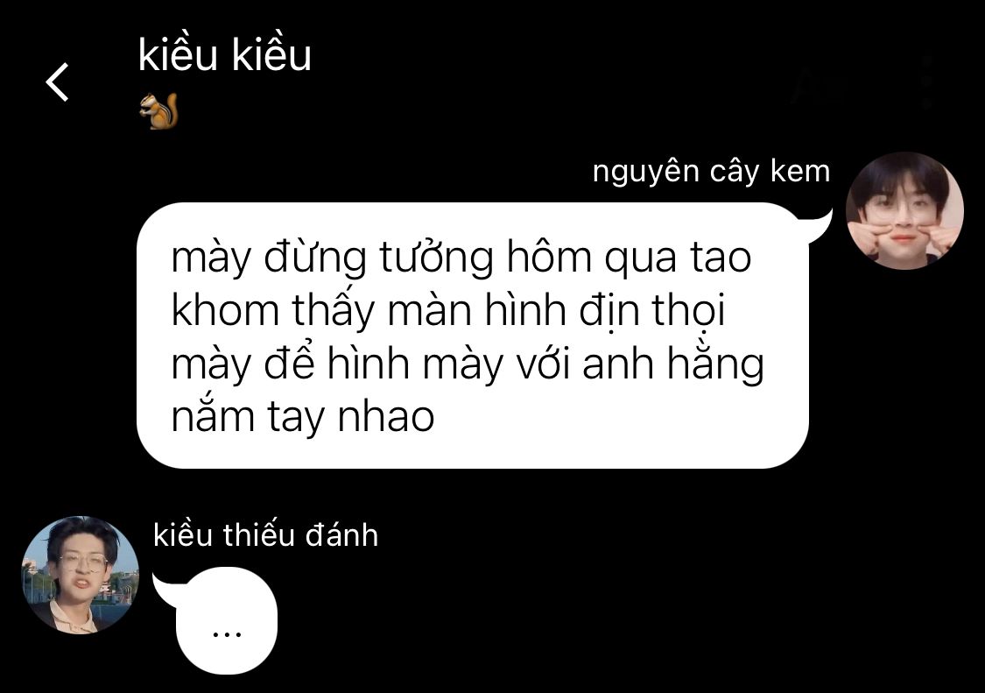This screenshot has height=693, width=985.
Task: Tap the sender name nguyên cây kem
Action: (x=711, y=171)
